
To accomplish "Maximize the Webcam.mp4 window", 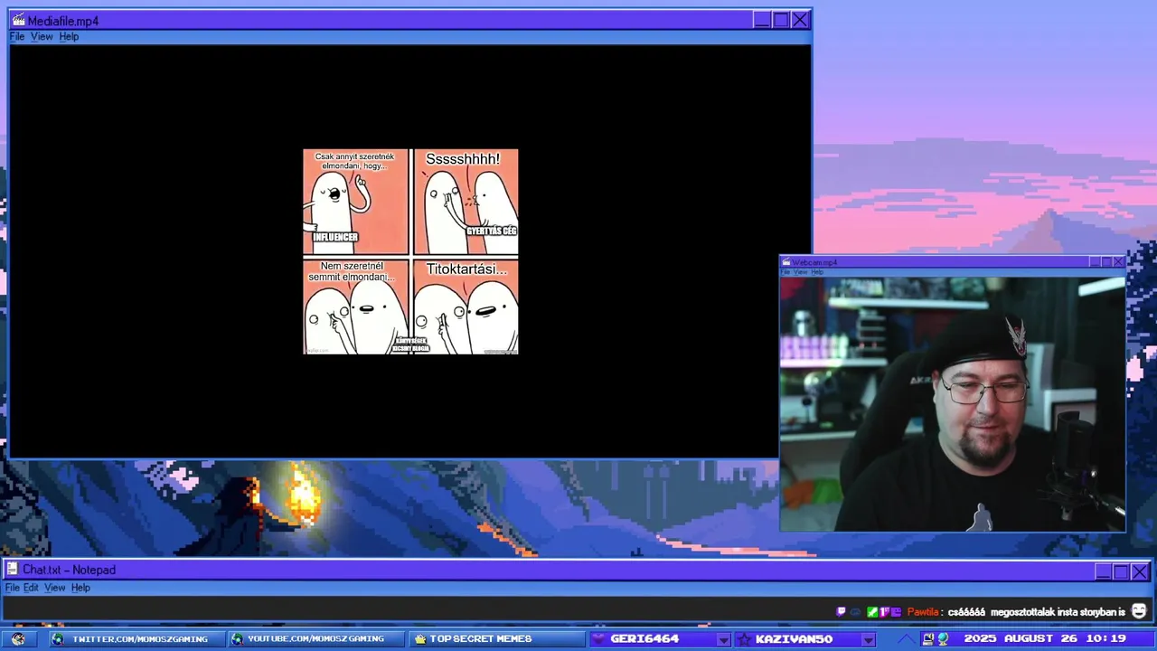I will pos(1106,262).
